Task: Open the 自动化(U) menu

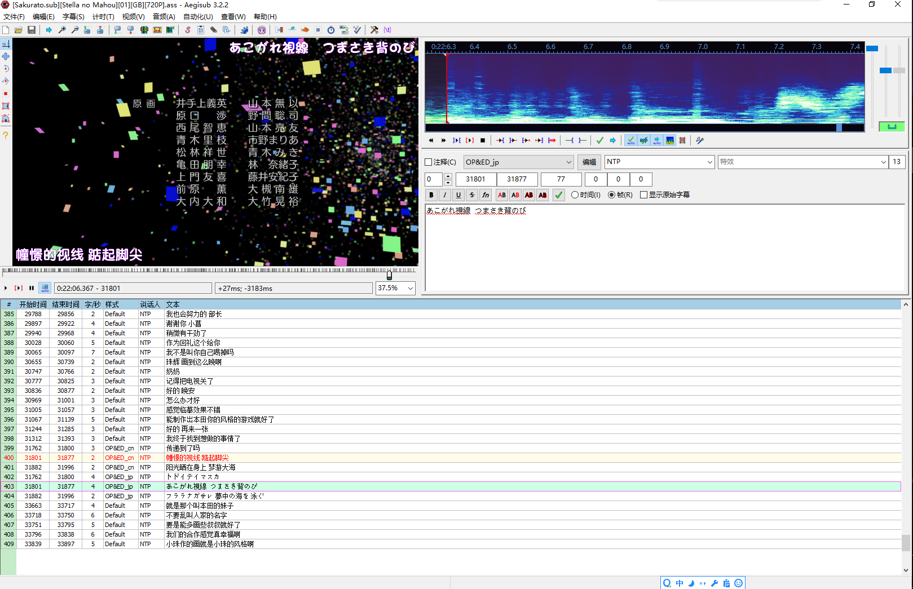Action: point(198,17)
